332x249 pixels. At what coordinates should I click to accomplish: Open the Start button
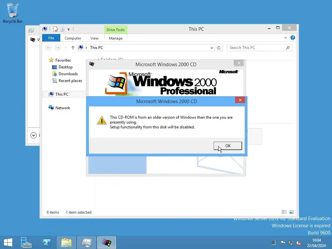point(8,243)
